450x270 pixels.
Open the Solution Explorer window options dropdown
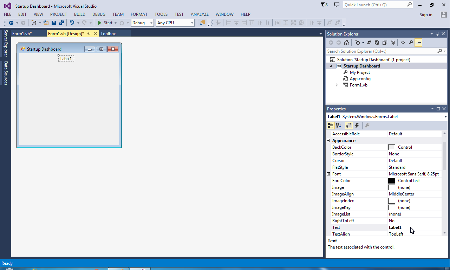point(432,34)
